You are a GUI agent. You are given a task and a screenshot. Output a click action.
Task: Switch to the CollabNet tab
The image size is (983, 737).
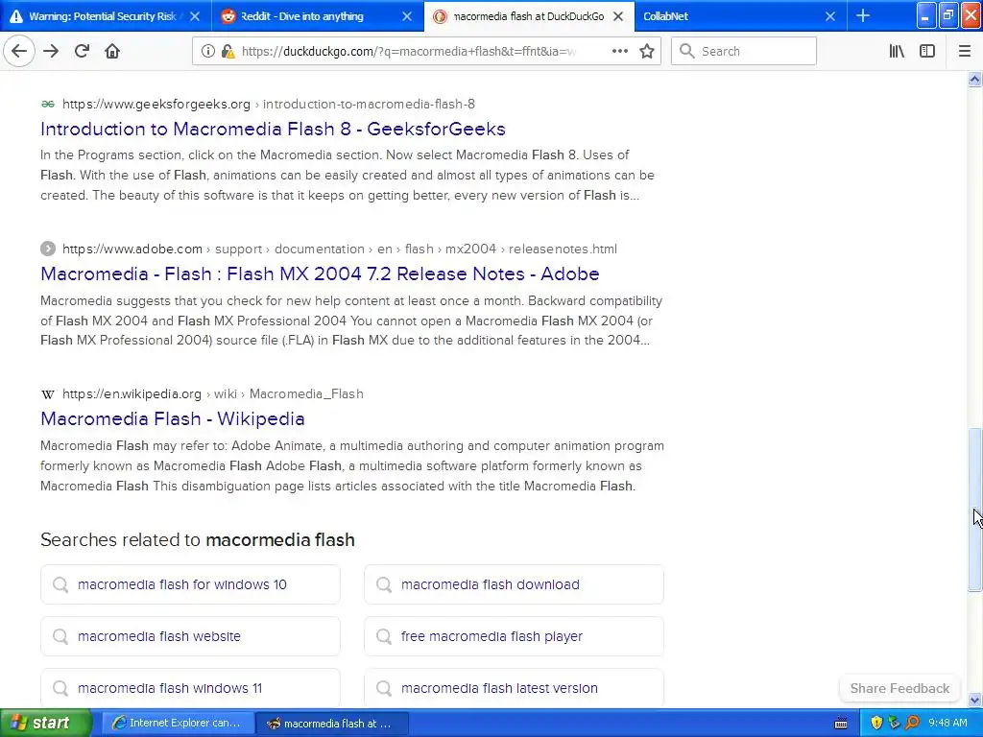666,16
